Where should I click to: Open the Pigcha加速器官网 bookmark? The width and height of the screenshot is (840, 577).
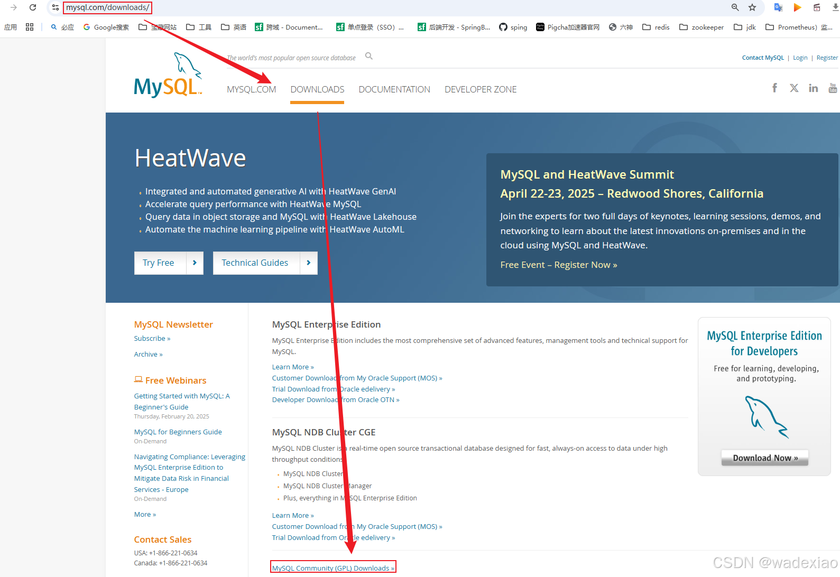click(x=568, y=27)
